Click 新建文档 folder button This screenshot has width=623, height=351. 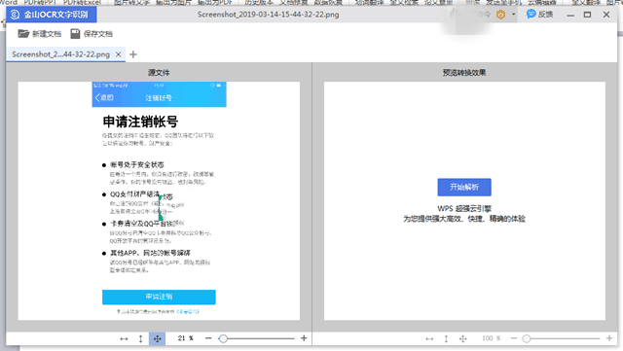(39, 34)
